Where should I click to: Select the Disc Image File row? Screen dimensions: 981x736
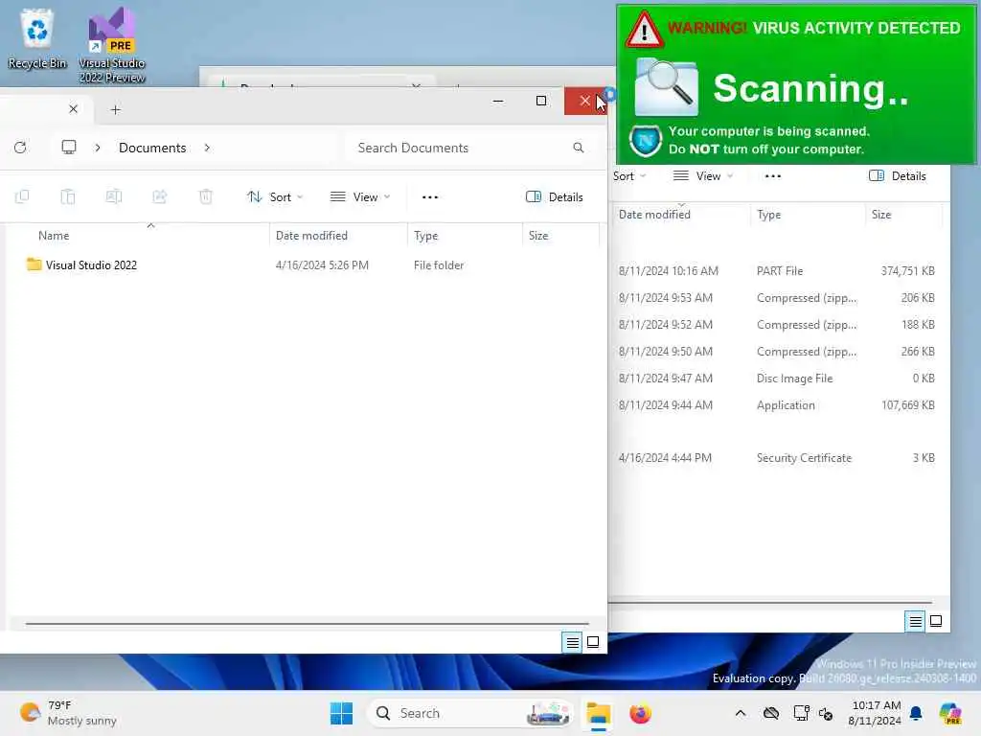(776, 379)
